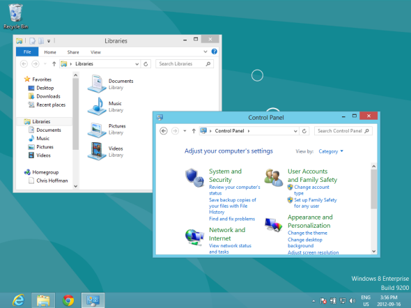411x308 pixels.
Task: Launch Google Chrome from the taskbar
Action: (x=68, y=300)
